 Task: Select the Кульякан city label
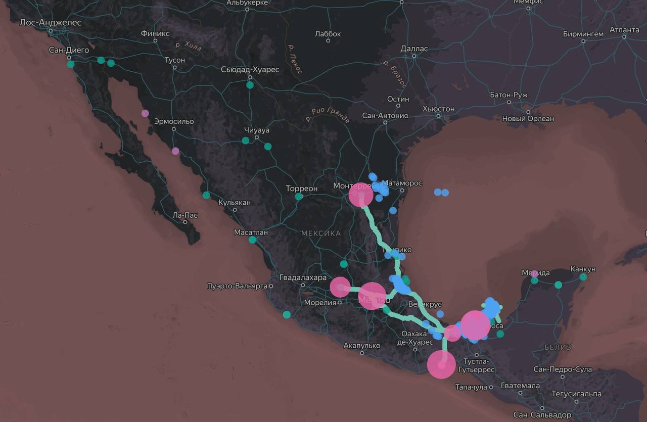235,203
